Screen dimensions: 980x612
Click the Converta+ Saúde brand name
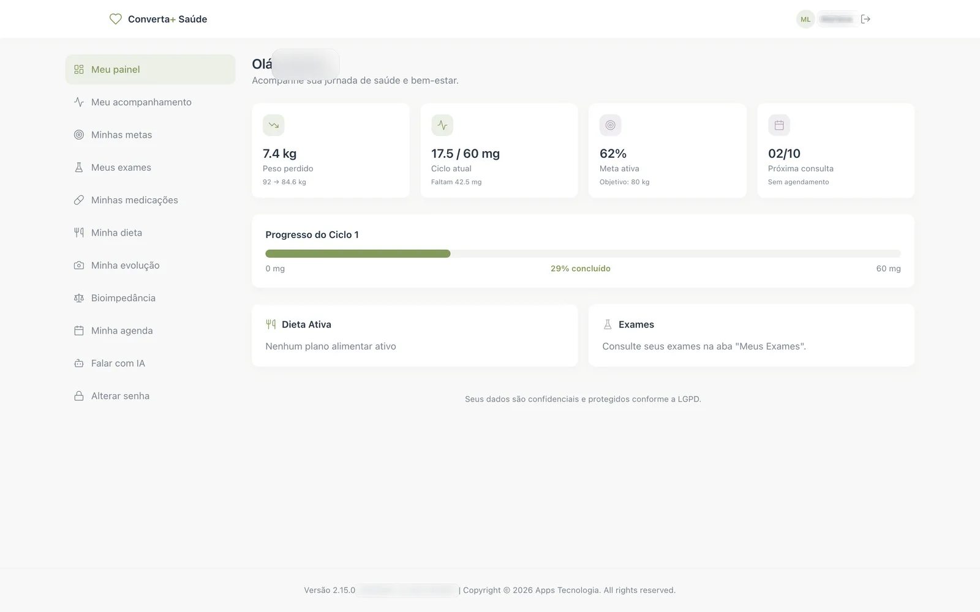click(x=167, y=19)
